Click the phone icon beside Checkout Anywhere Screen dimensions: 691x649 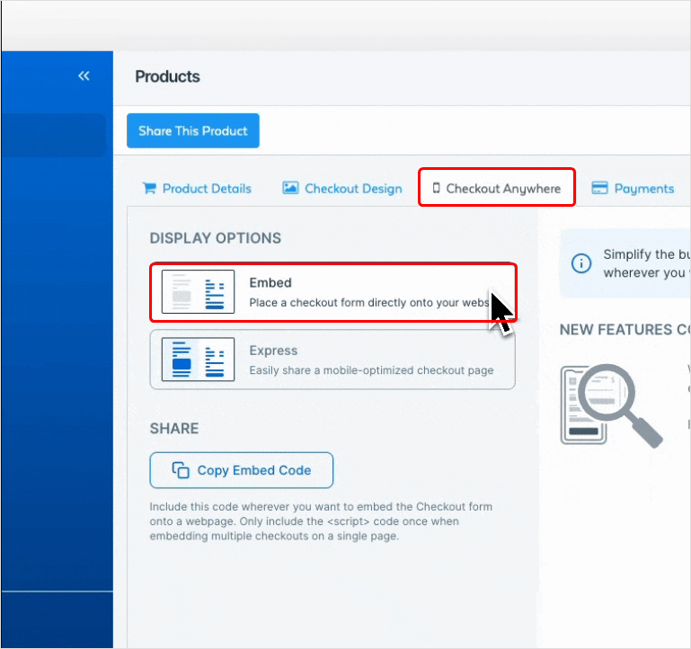coord(437,189)
